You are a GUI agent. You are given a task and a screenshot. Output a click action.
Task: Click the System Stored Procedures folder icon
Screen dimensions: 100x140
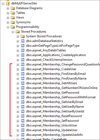[22, 36]
